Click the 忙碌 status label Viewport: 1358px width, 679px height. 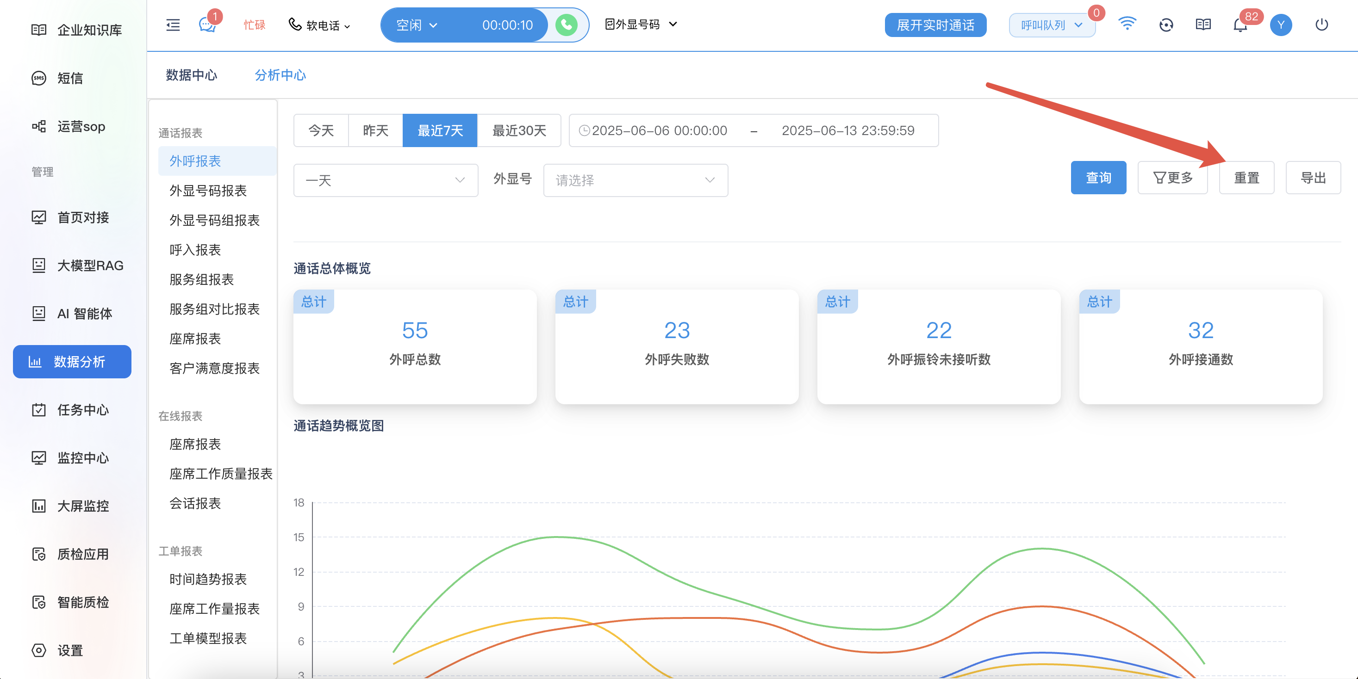click(255, 25)
